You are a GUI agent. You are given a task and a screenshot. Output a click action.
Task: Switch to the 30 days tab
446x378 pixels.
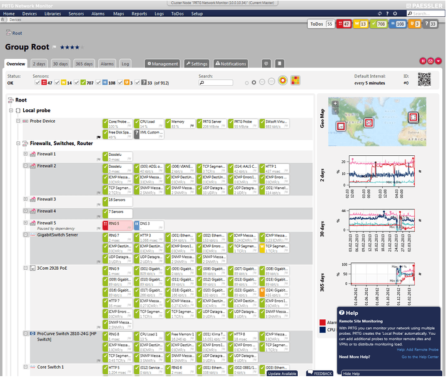[60, 64]
